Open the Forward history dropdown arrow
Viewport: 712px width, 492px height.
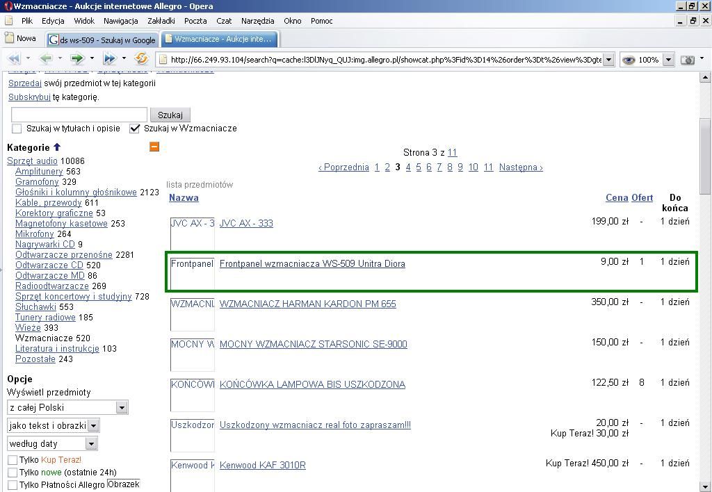pos(92,58)
